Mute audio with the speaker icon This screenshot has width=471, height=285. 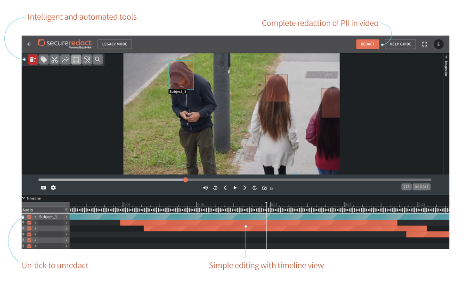click(x=205, y=187)
